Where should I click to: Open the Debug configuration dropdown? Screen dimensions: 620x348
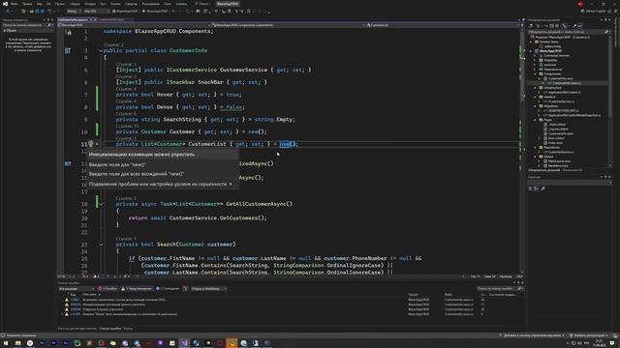click(x=74, y=12)
